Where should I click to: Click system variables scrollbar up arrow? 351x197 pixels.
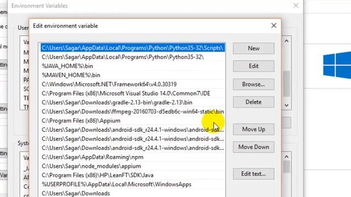(x=286, y=157)
